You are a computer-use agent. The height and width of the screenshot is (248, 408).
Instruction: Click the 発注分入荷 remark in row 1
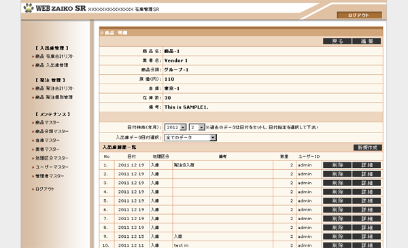pyautogui.click(x=184, y=165)
